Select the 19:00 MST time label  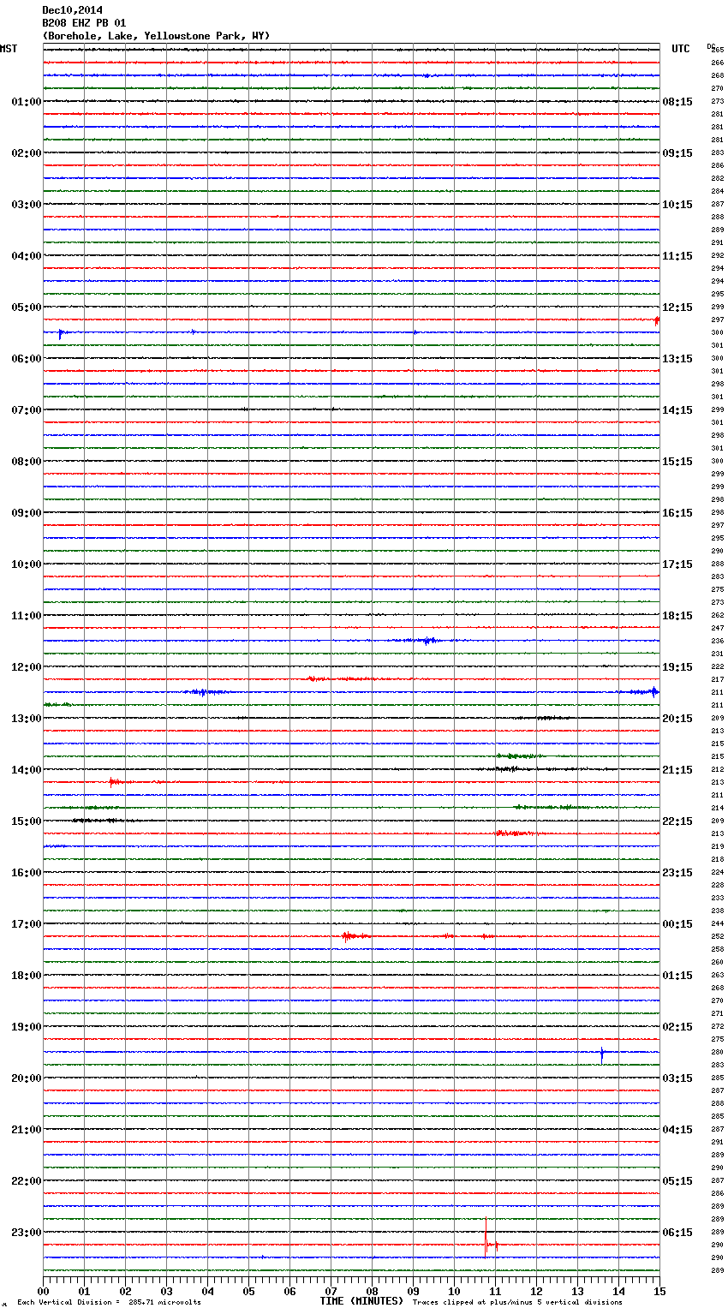27,1027
